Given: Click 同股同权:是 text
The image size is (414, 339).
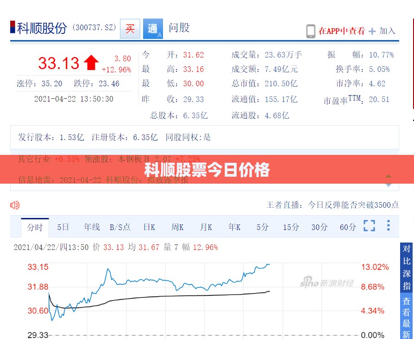Looking at the screenshot, I should pos(188,137).
